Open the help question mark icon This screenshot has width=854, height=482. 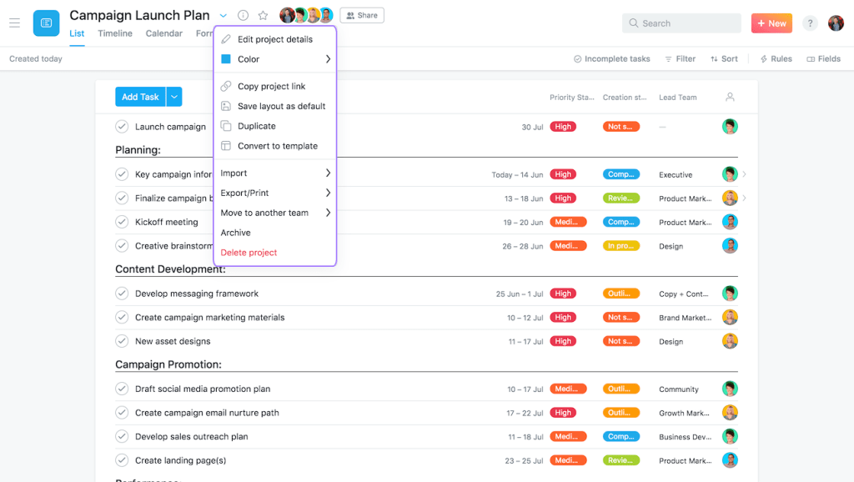810,23
